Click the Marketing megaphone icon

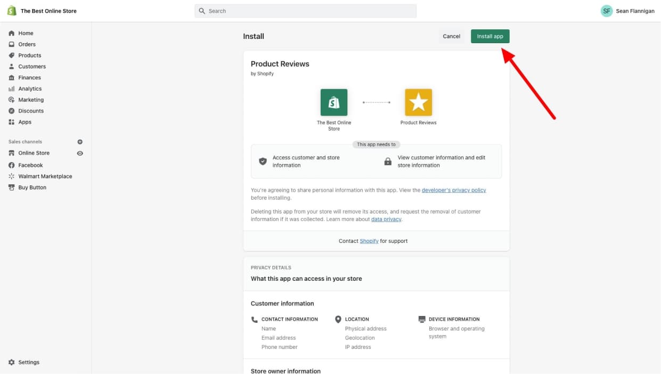(x=12, y=100)
